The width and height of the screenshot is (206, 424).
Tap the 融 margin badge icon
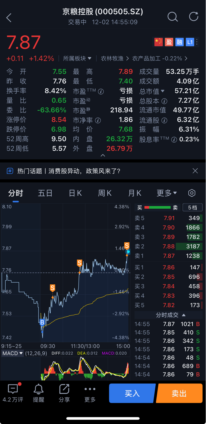click(x=179, y=42)
